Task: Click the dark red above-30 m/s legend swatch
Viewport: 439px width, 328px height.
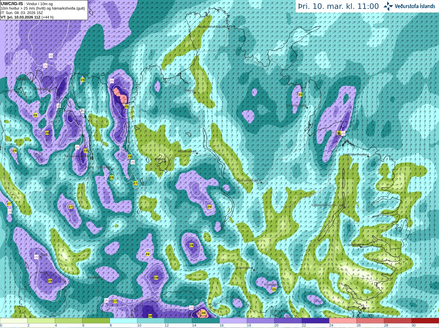Action: tap(425, 321)
